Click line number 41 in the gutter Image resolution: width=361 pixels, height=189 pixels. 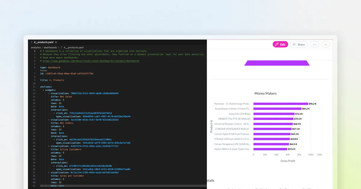(x=34, y=186)
